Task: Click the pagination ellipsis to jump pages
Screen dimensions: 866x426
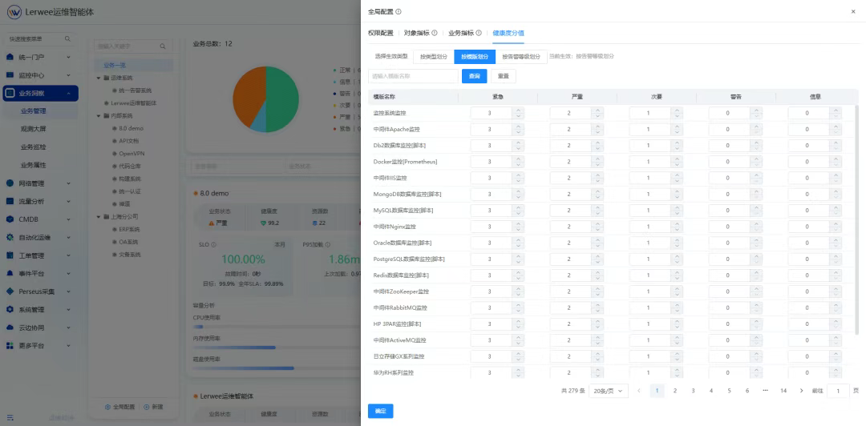Action: tap(765, 391)
